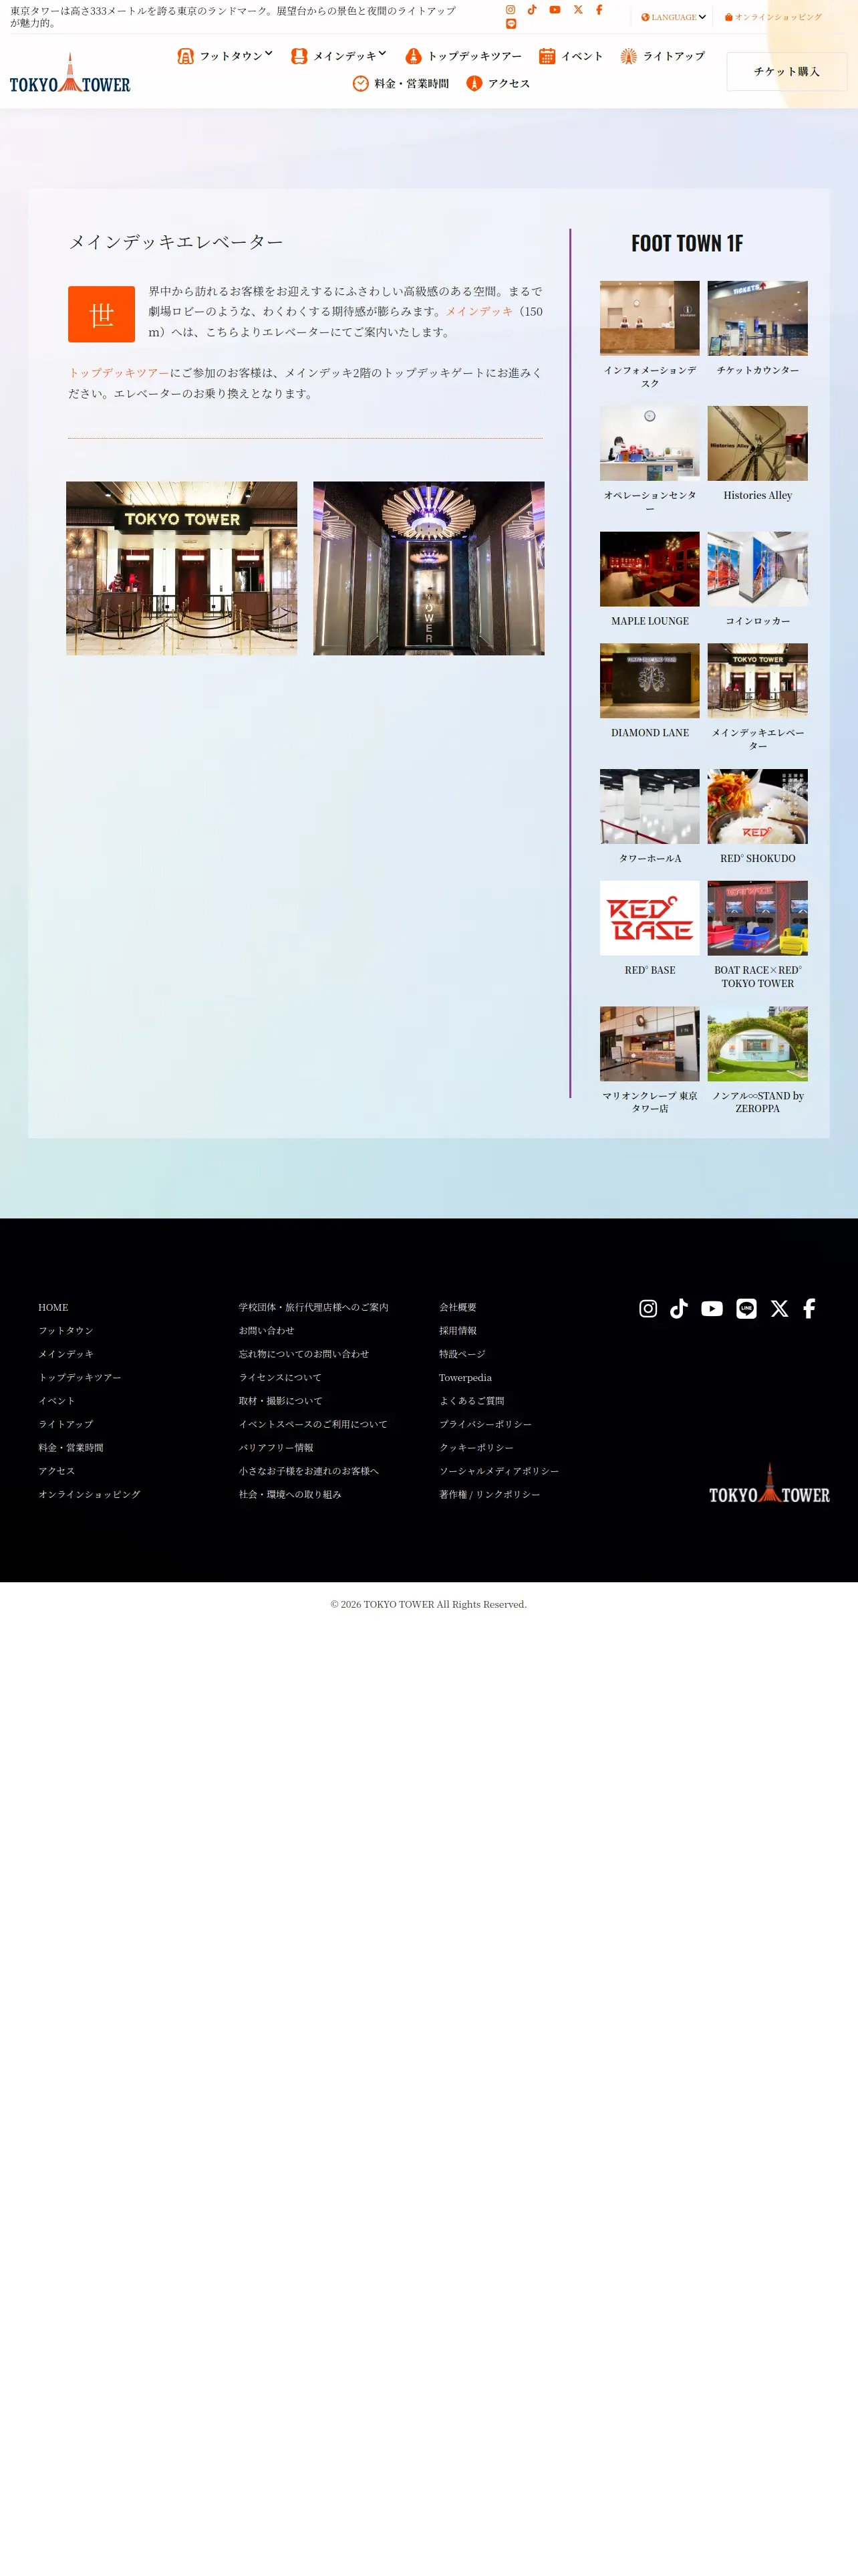The width and height of the screenshot is (858, 2576).
Task: Click フットタウン footer link
Action: 66,1331
